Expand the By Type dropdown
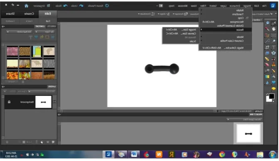Image resolution: width=279 pixels, height=161 pixels. pyautogui.click(x=44, y=32)
